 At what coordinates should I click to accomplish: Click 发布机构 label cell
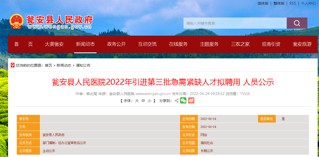tap(28, 135)
